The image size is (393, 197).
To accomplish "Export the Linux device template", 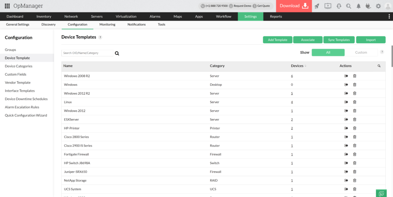I will tap(346, 102).
